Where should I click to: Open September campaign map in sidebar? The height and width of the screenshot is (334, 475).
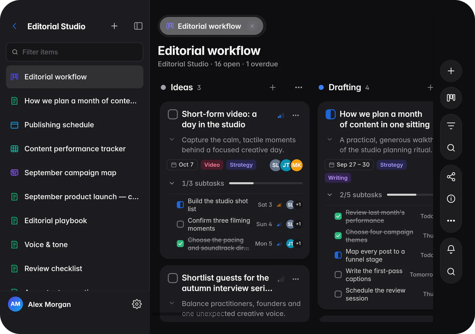75,173
